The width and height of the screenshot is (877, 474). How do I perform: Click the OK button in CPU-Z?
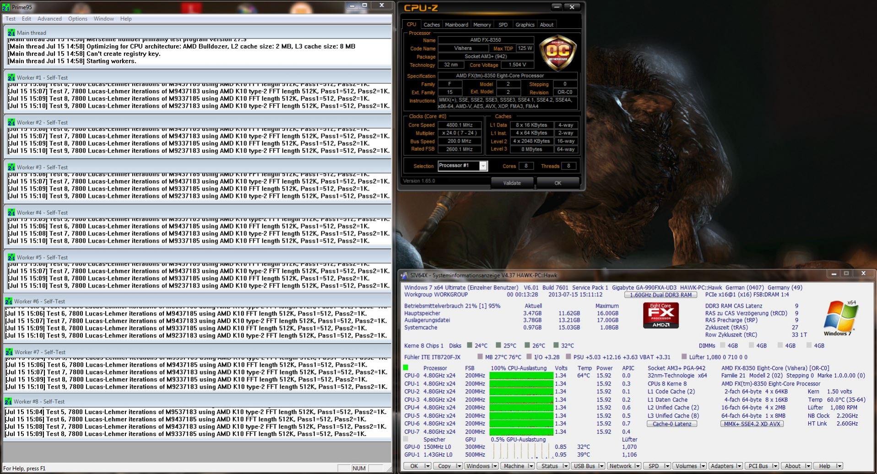coord(558,183)
